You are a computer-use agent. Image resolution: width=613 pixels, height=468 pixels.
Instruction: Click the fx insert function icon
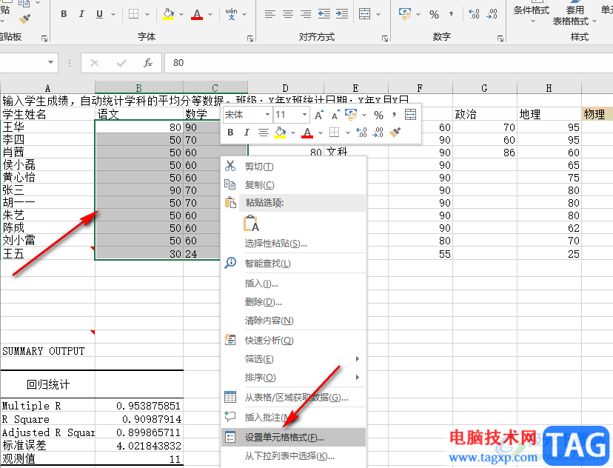pyautogui.click(x=148, y=63)
